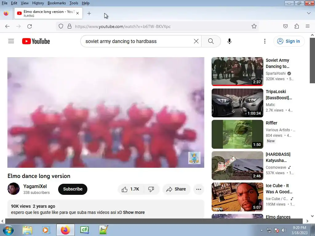Click SpartaYoshi channel name
Viewport: 315px width, 236px height.
click(276, 73)
